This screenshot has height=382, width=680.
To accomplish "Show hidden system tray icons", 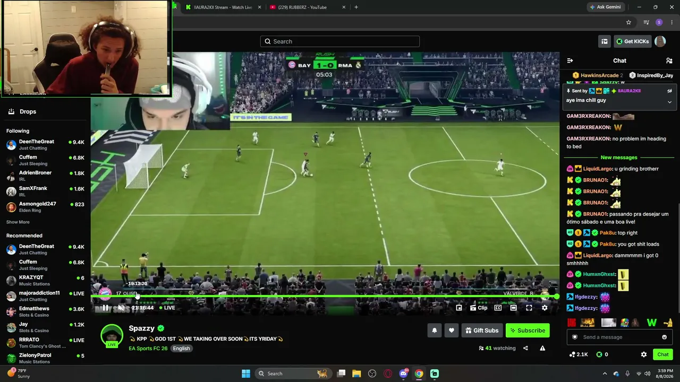I will (x=605, y=374).
